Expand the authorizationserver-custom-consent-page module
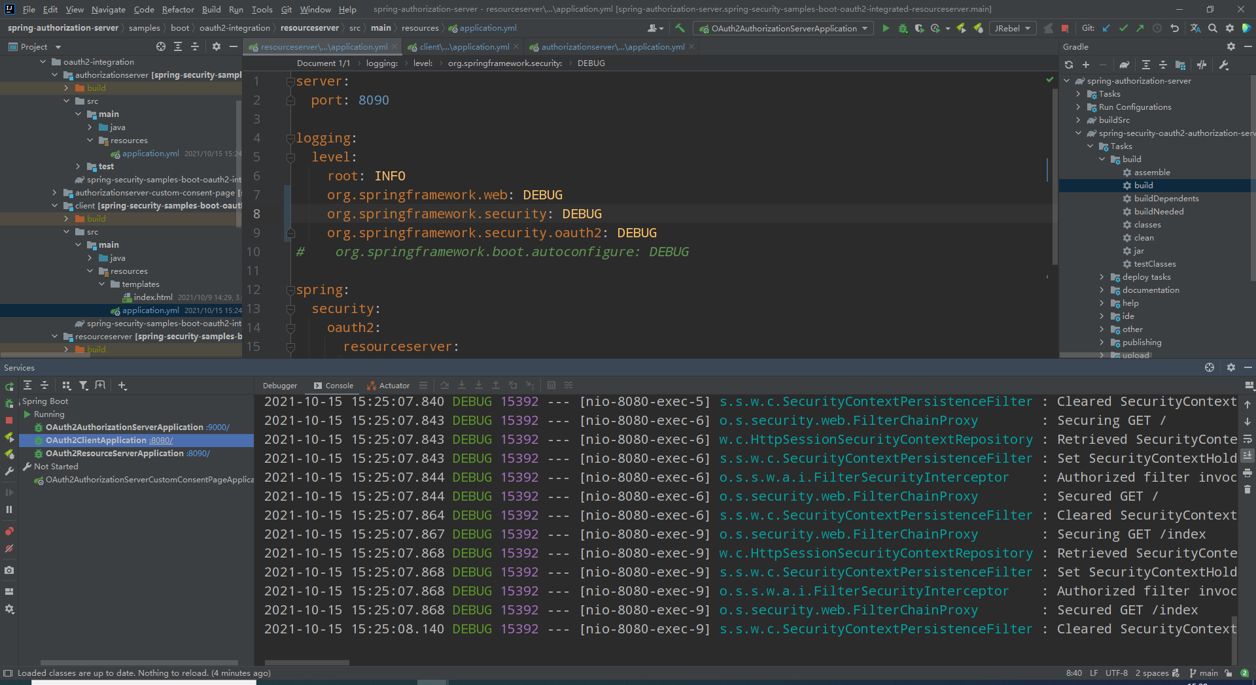 tap(55, 193)
